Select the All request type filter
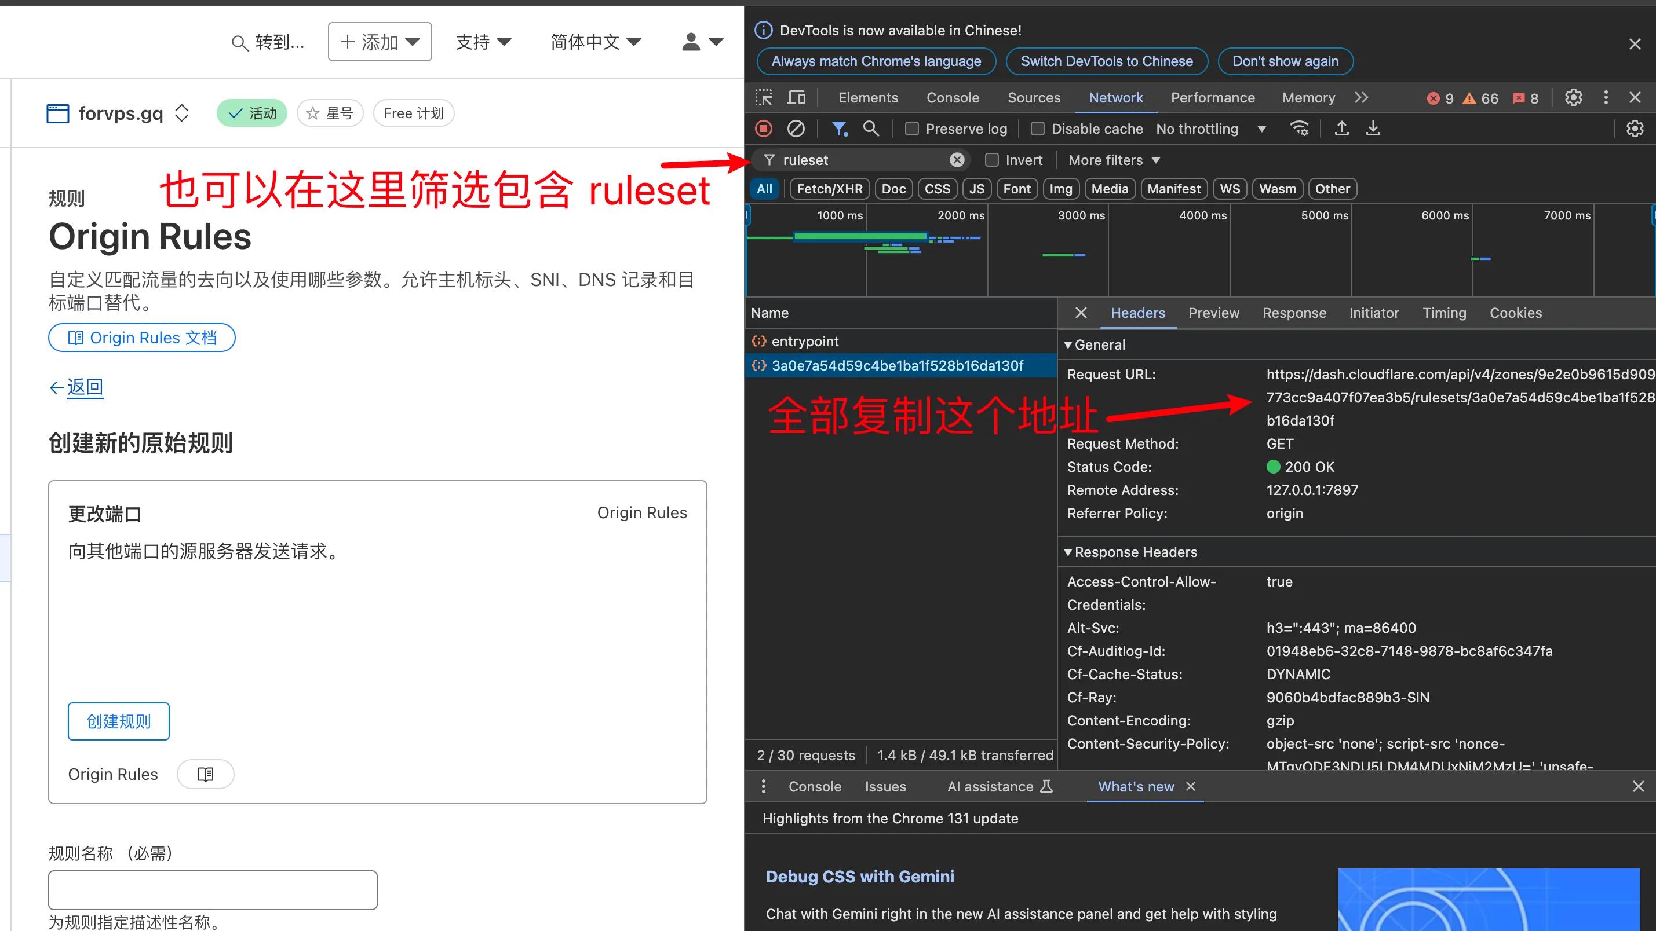 764,189
